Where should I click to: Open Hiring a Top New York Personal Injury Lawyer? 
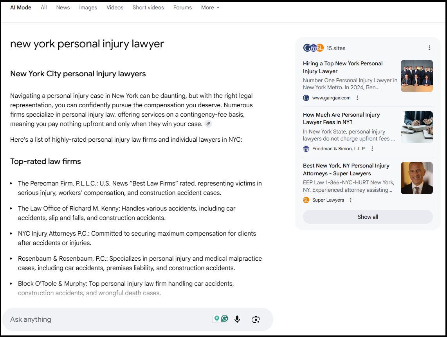point(342,67)
